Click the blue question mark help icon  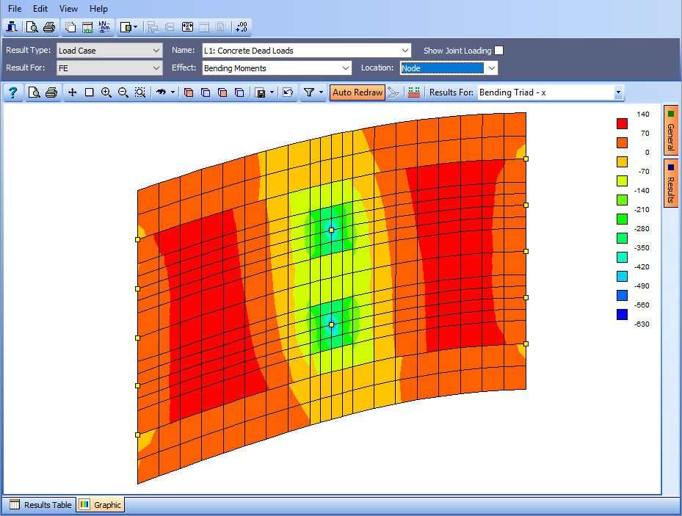(x=12, y=92)
